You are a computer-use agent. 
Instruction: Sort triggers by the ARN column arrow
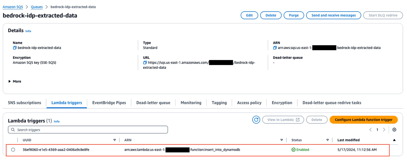pyautogui.click(x=282, y=140)
